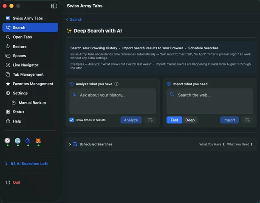Select Search in the sidebar
This screenshot has height=203, width=260.
coord(30,27)
